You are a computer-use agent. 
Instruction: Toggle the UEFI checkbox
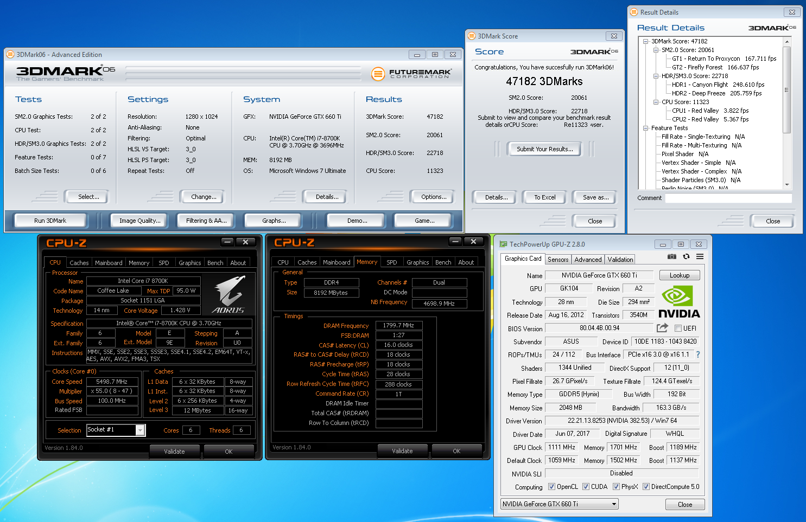(x=678, y=328)
